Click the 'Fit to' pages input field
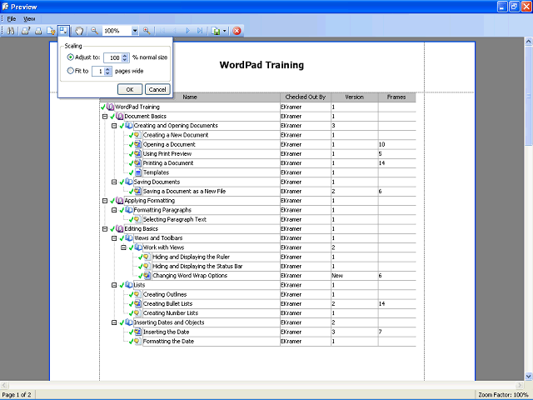 pyautogui.click(x=98, y=71)
